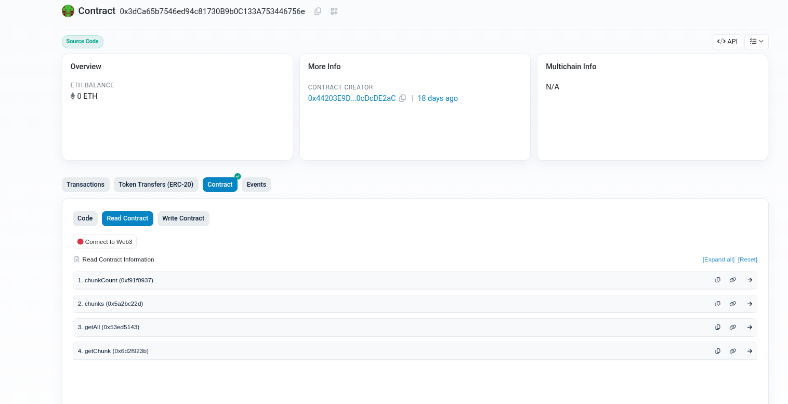Viewport: 788px width, 404px height.
Task: Copy the contract creator address
Action: (402, 98)
